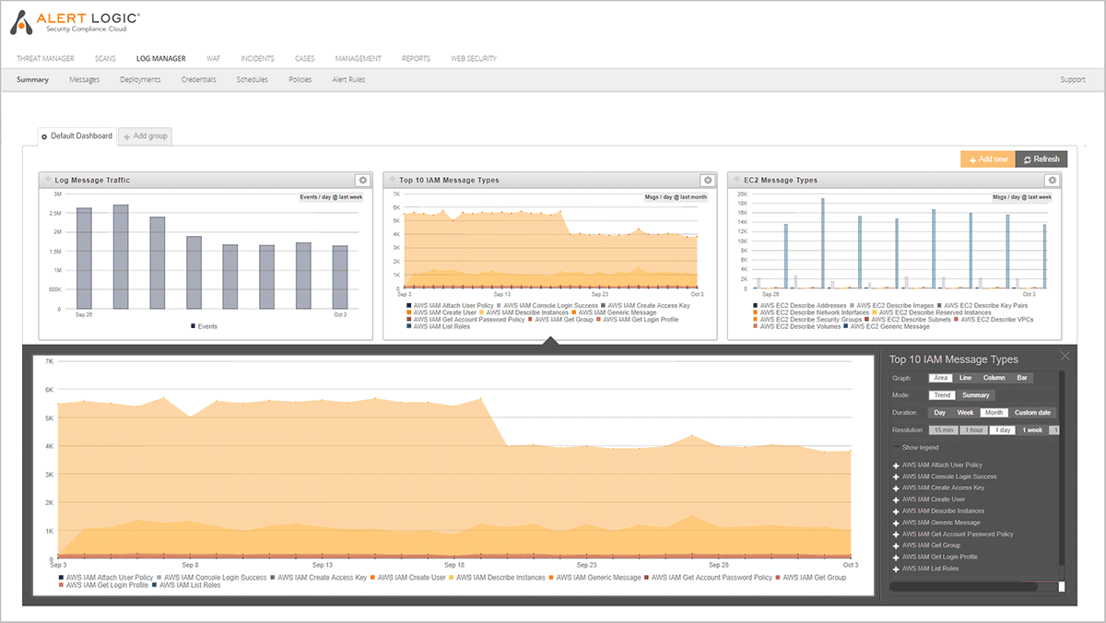
Task: Switch to the Messages tab
Action: point(84,79)
